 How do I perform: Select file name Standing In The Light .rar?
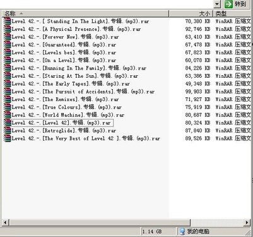click(80, 21)
